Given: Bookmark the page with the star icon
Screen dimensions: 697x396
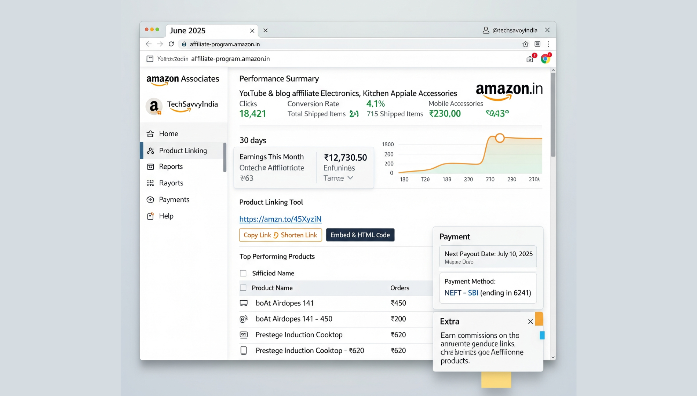Looking at the screenshot, I should point(525,44).
